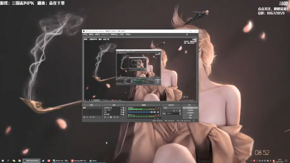
Task: Open WeChat from the taskbar
Action: [14, 161]
